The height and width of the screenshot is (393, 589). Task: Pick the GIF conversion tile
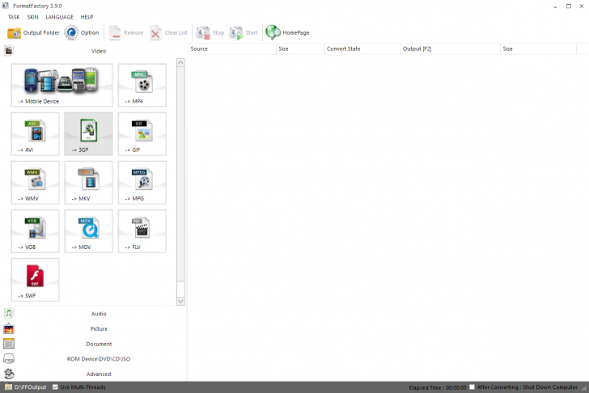point(142,133)
